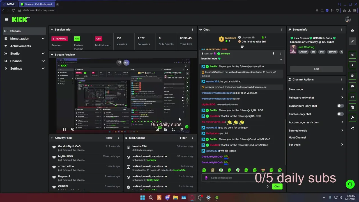Click Filter in Mod Actions
Viewport: 359px width, 202px height.
coord(183,138)
